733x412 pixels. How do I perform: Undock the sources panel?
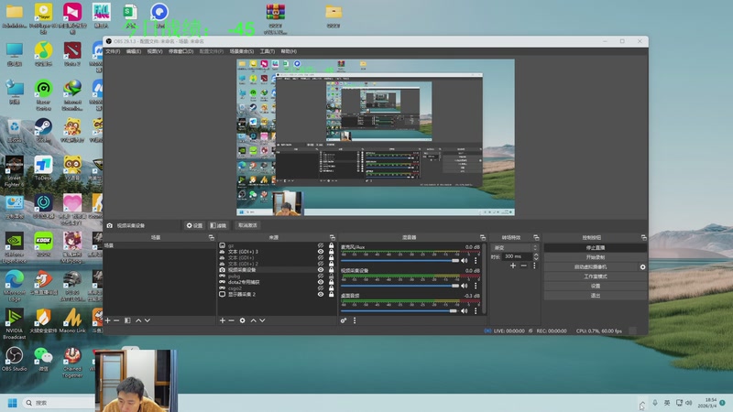(333, 238)
